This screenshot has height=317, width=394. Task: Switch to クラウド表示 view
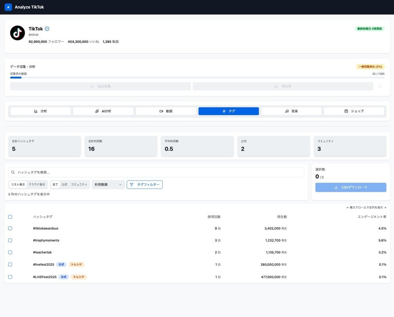click(37, 185)
